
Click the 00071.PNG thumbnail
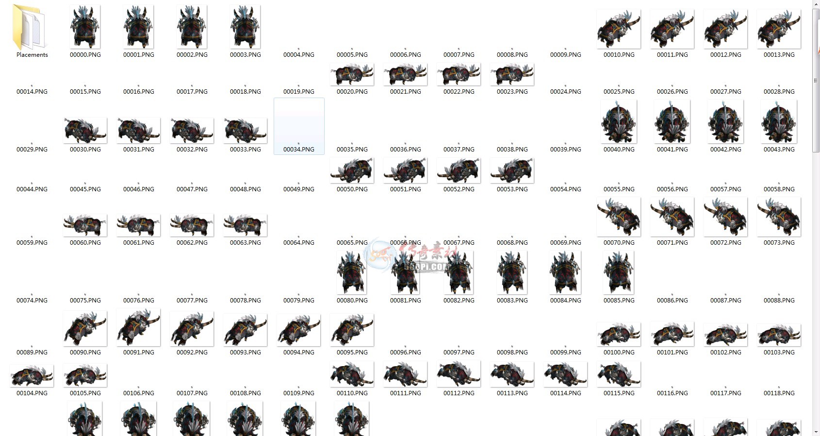pos(672,217)
